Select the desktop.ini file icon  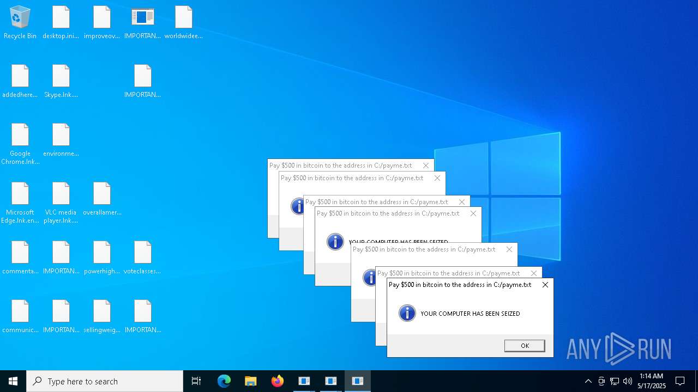(x=61, y=22)
